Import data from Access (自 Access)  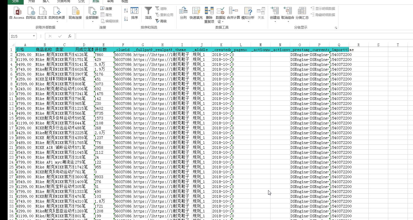point(17,13)
